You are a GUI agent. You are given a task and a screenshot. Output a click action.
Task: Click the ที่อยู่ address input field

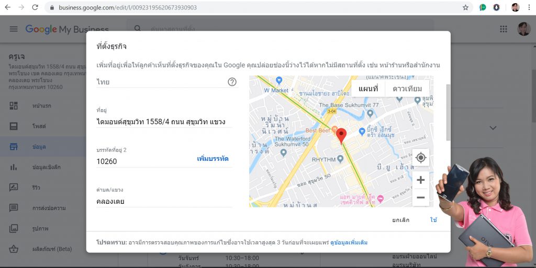(x=164, y=122)
